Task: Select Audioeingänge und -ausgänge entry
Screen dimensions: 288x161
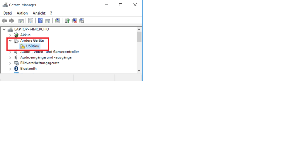Action: [46, 57]
